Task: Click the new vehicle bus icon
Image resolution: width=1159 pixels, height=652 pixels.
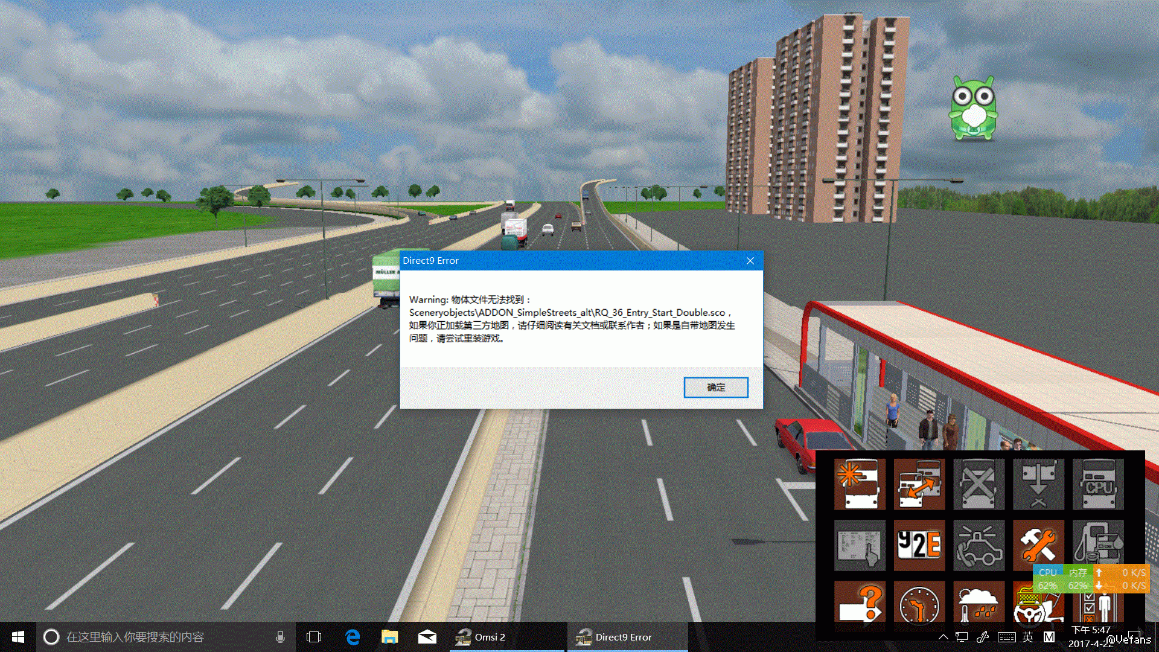Action: pyautogui.click(x=860, y=484)
